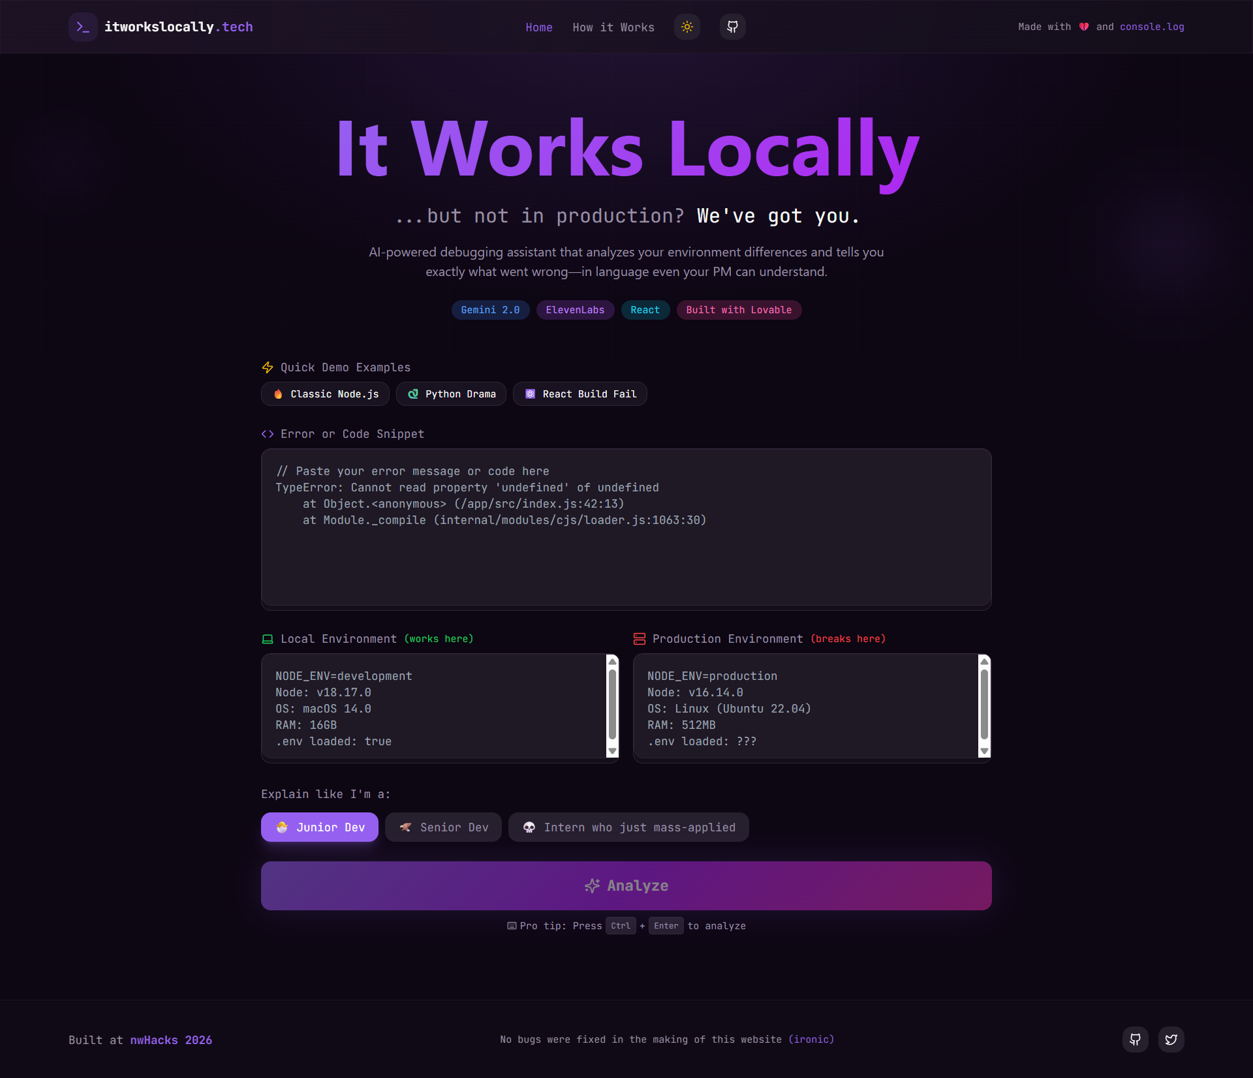This screenshot has height=1078, width=1253.
Task: Load the React Build Fail example
Action: pos(580,394)
